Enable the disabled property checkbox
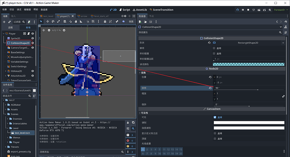The width and height of the screenshot is (290, 157). pos(214,48)
